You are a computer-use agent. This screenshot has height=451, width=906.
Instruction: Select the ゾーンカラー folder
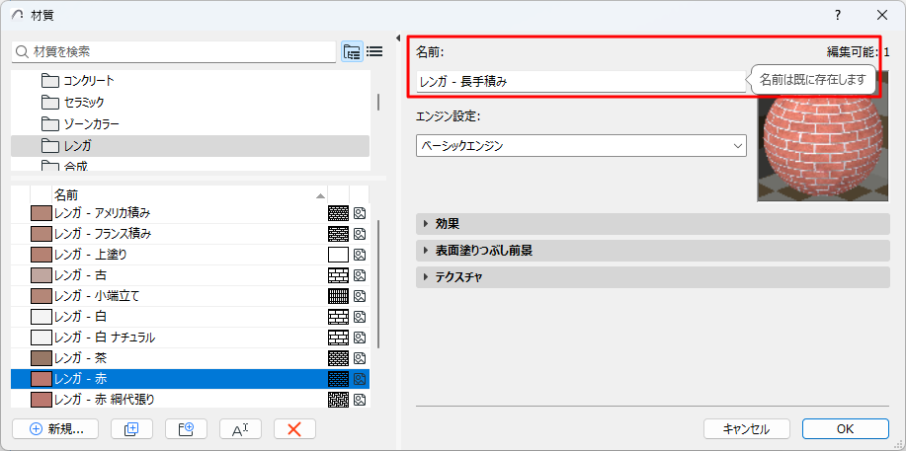coord(91,124)
